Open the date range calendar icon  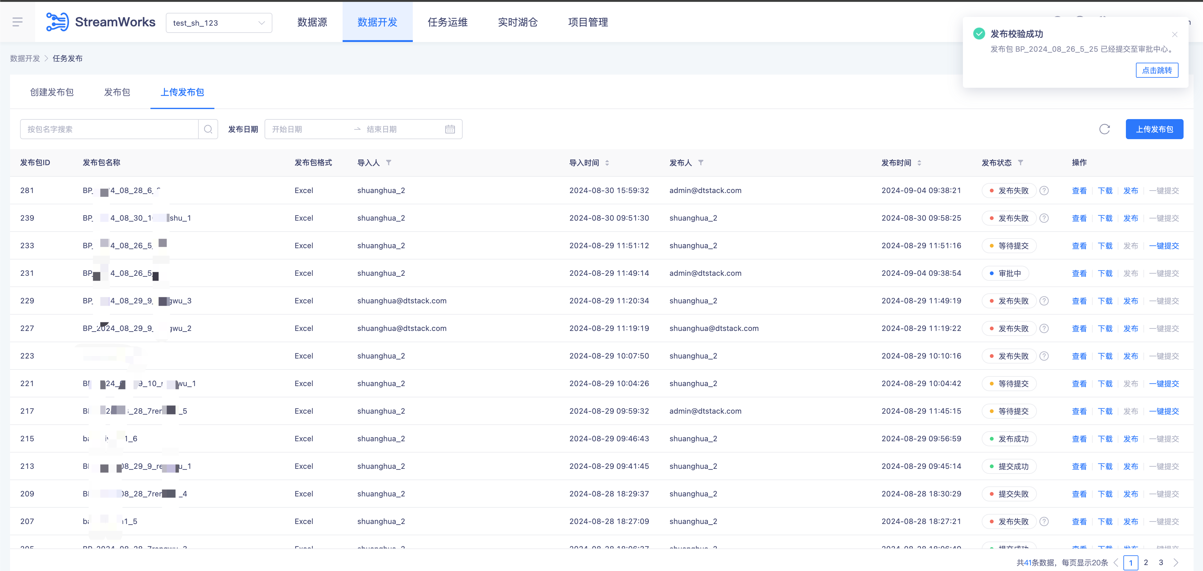[x=450, y=129]
